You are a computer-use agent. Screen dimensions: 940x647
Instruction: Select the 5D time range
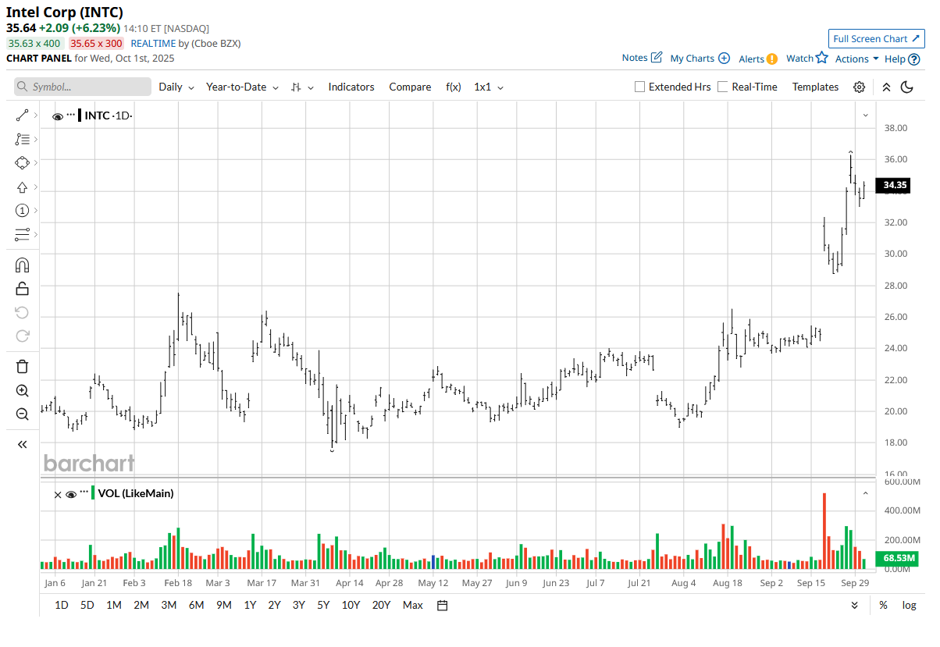point(87,605)
